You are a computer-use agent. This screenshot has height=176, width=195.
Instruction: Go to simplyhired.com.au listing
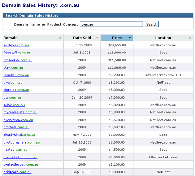[19, 135]
